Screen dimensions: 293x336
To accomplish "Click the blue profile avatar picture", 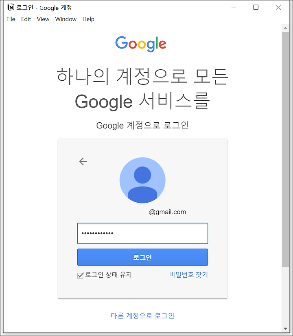I will point(142,180).
